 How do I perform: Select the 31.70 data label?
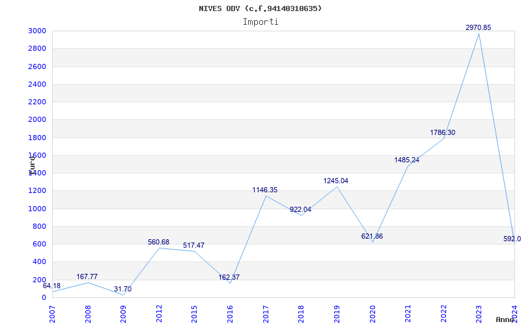point(122,289)
